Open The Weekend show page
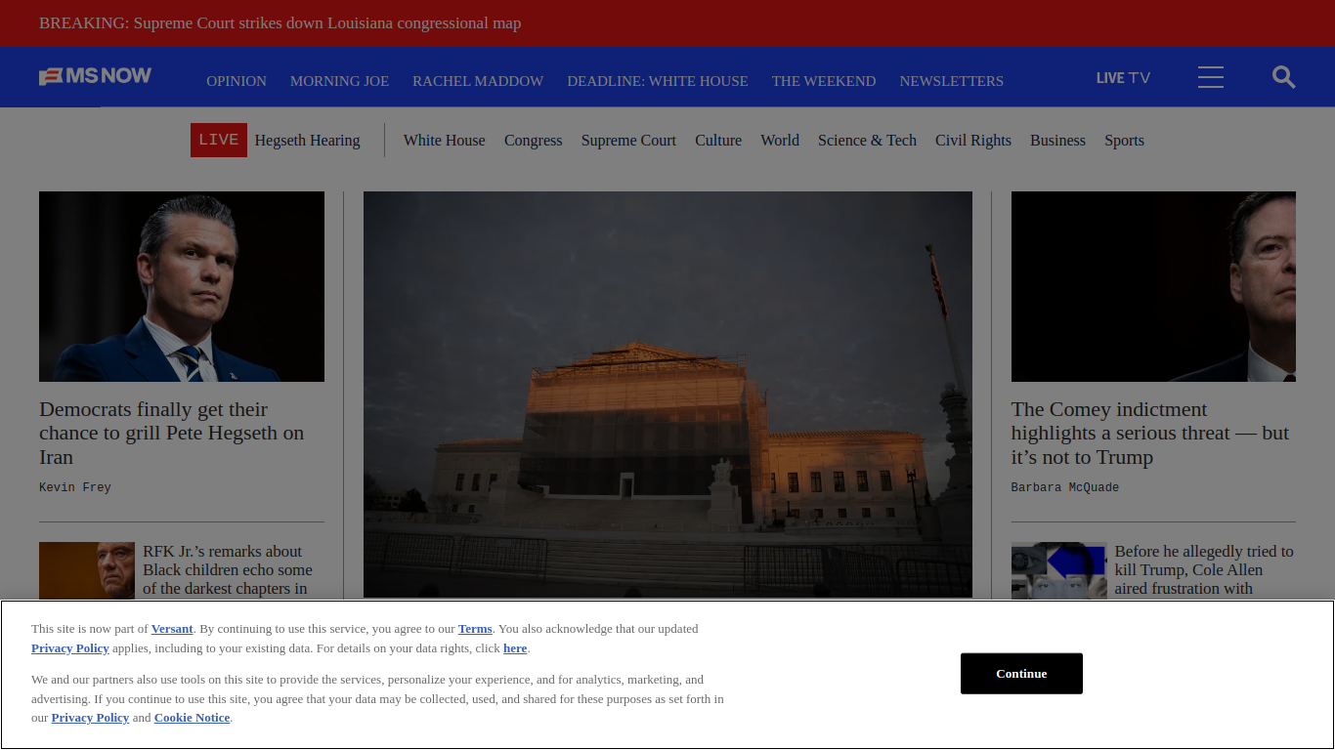1335x750 pixels. coord(824,81)
